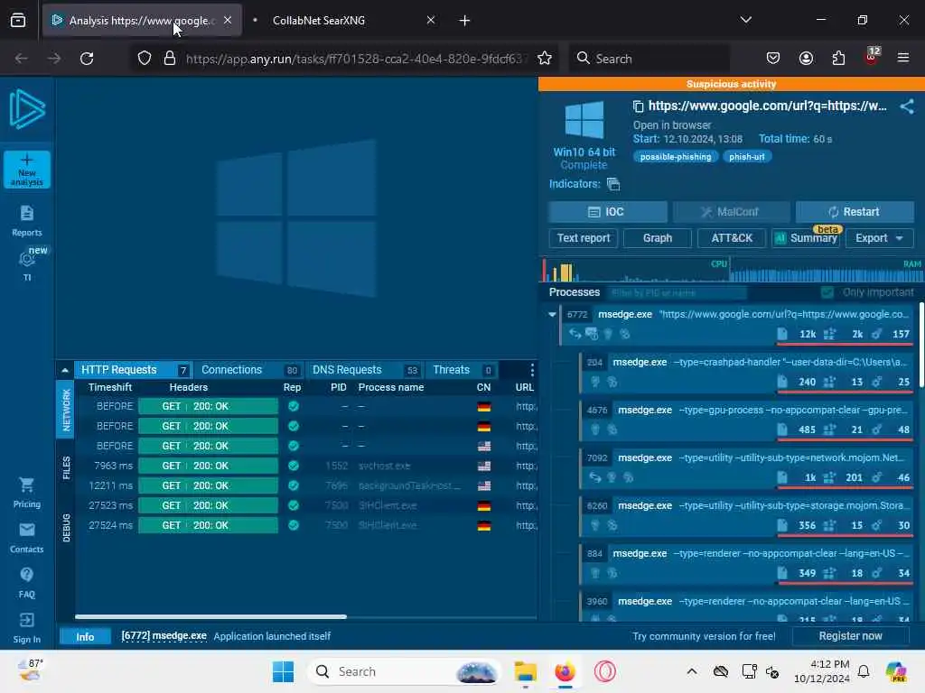Switch to the Connections tab
925x693 pixels.
pyautogui.click(x=248, y=370)
